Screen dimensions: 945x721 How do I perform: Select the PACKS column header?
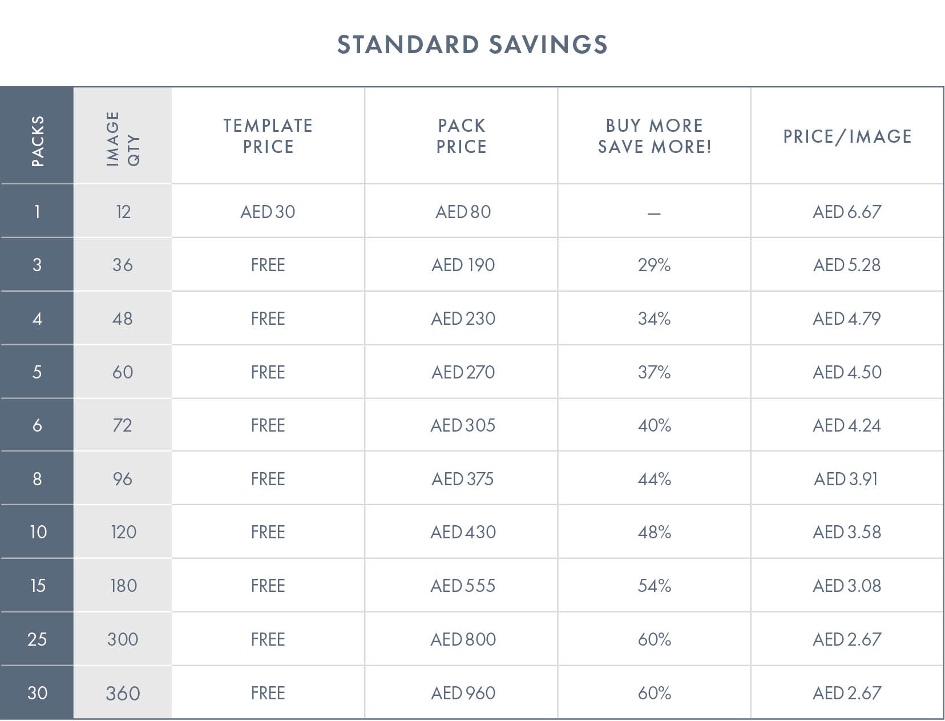[x=37, y=140]
